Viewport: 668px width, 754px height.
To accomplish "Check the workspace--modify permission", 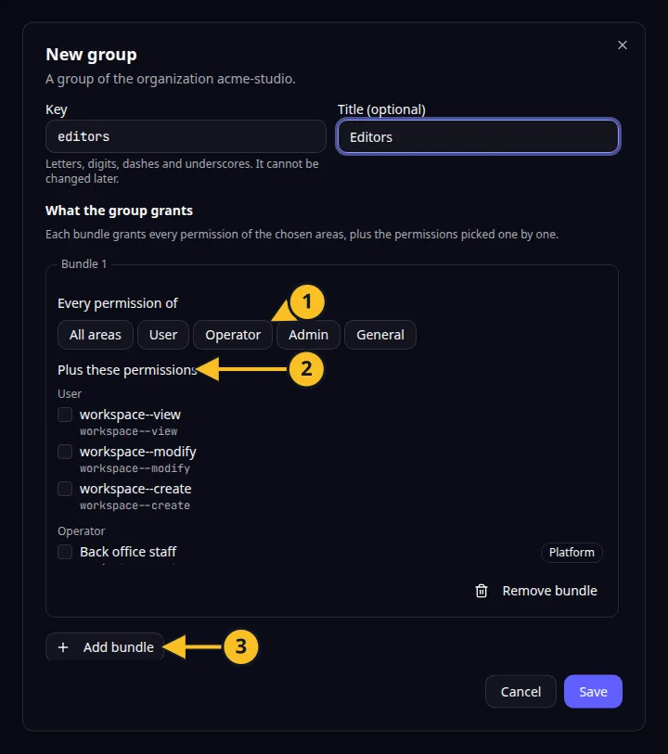I will pyautogui.click(x=65, y=452).
